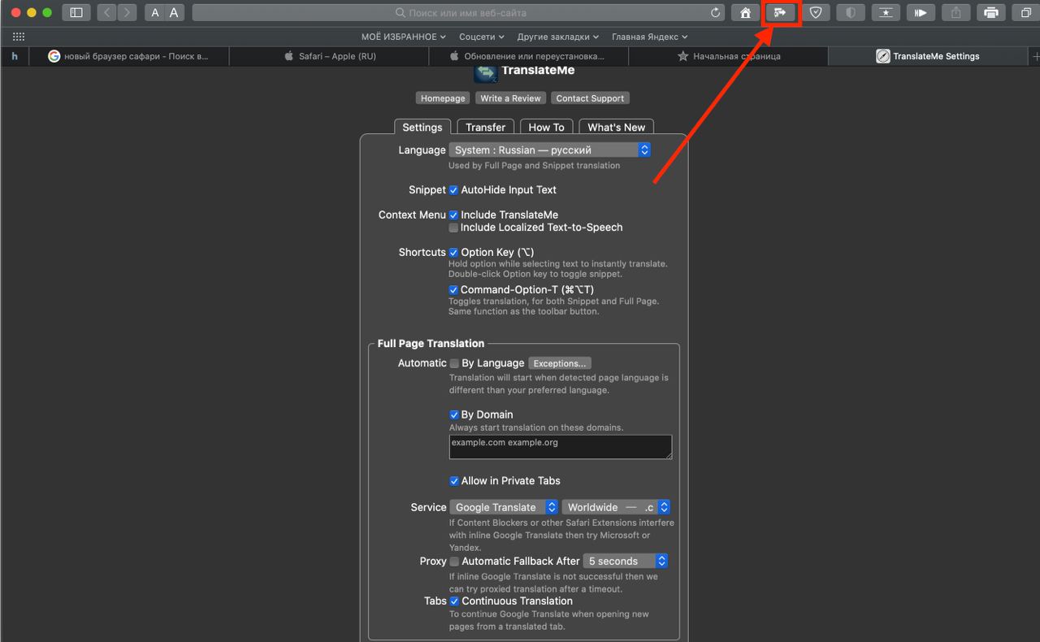Click the Contact Support button
The height and width of the screenshot is (642, 1040).
coord(591,98)
